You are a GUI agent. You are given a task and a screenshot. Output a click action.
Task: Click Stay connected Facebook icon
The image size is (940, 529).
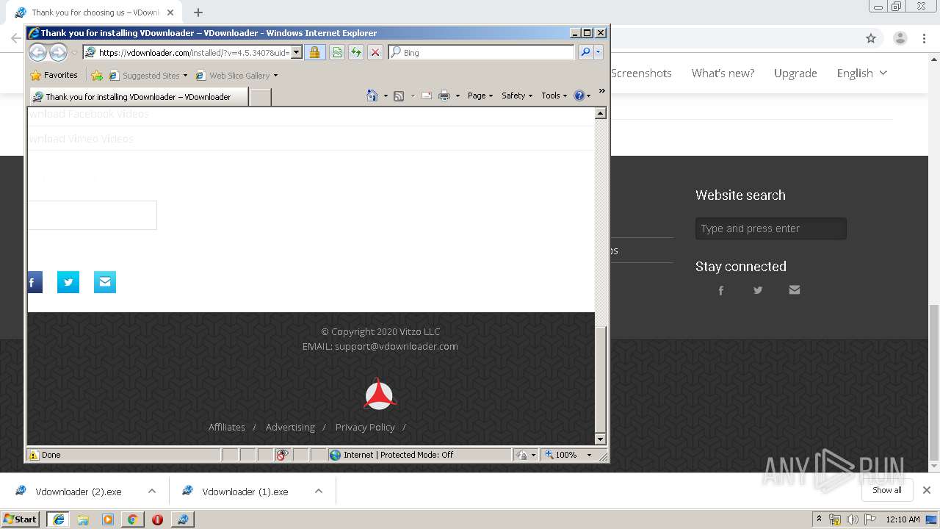(721, 290)
